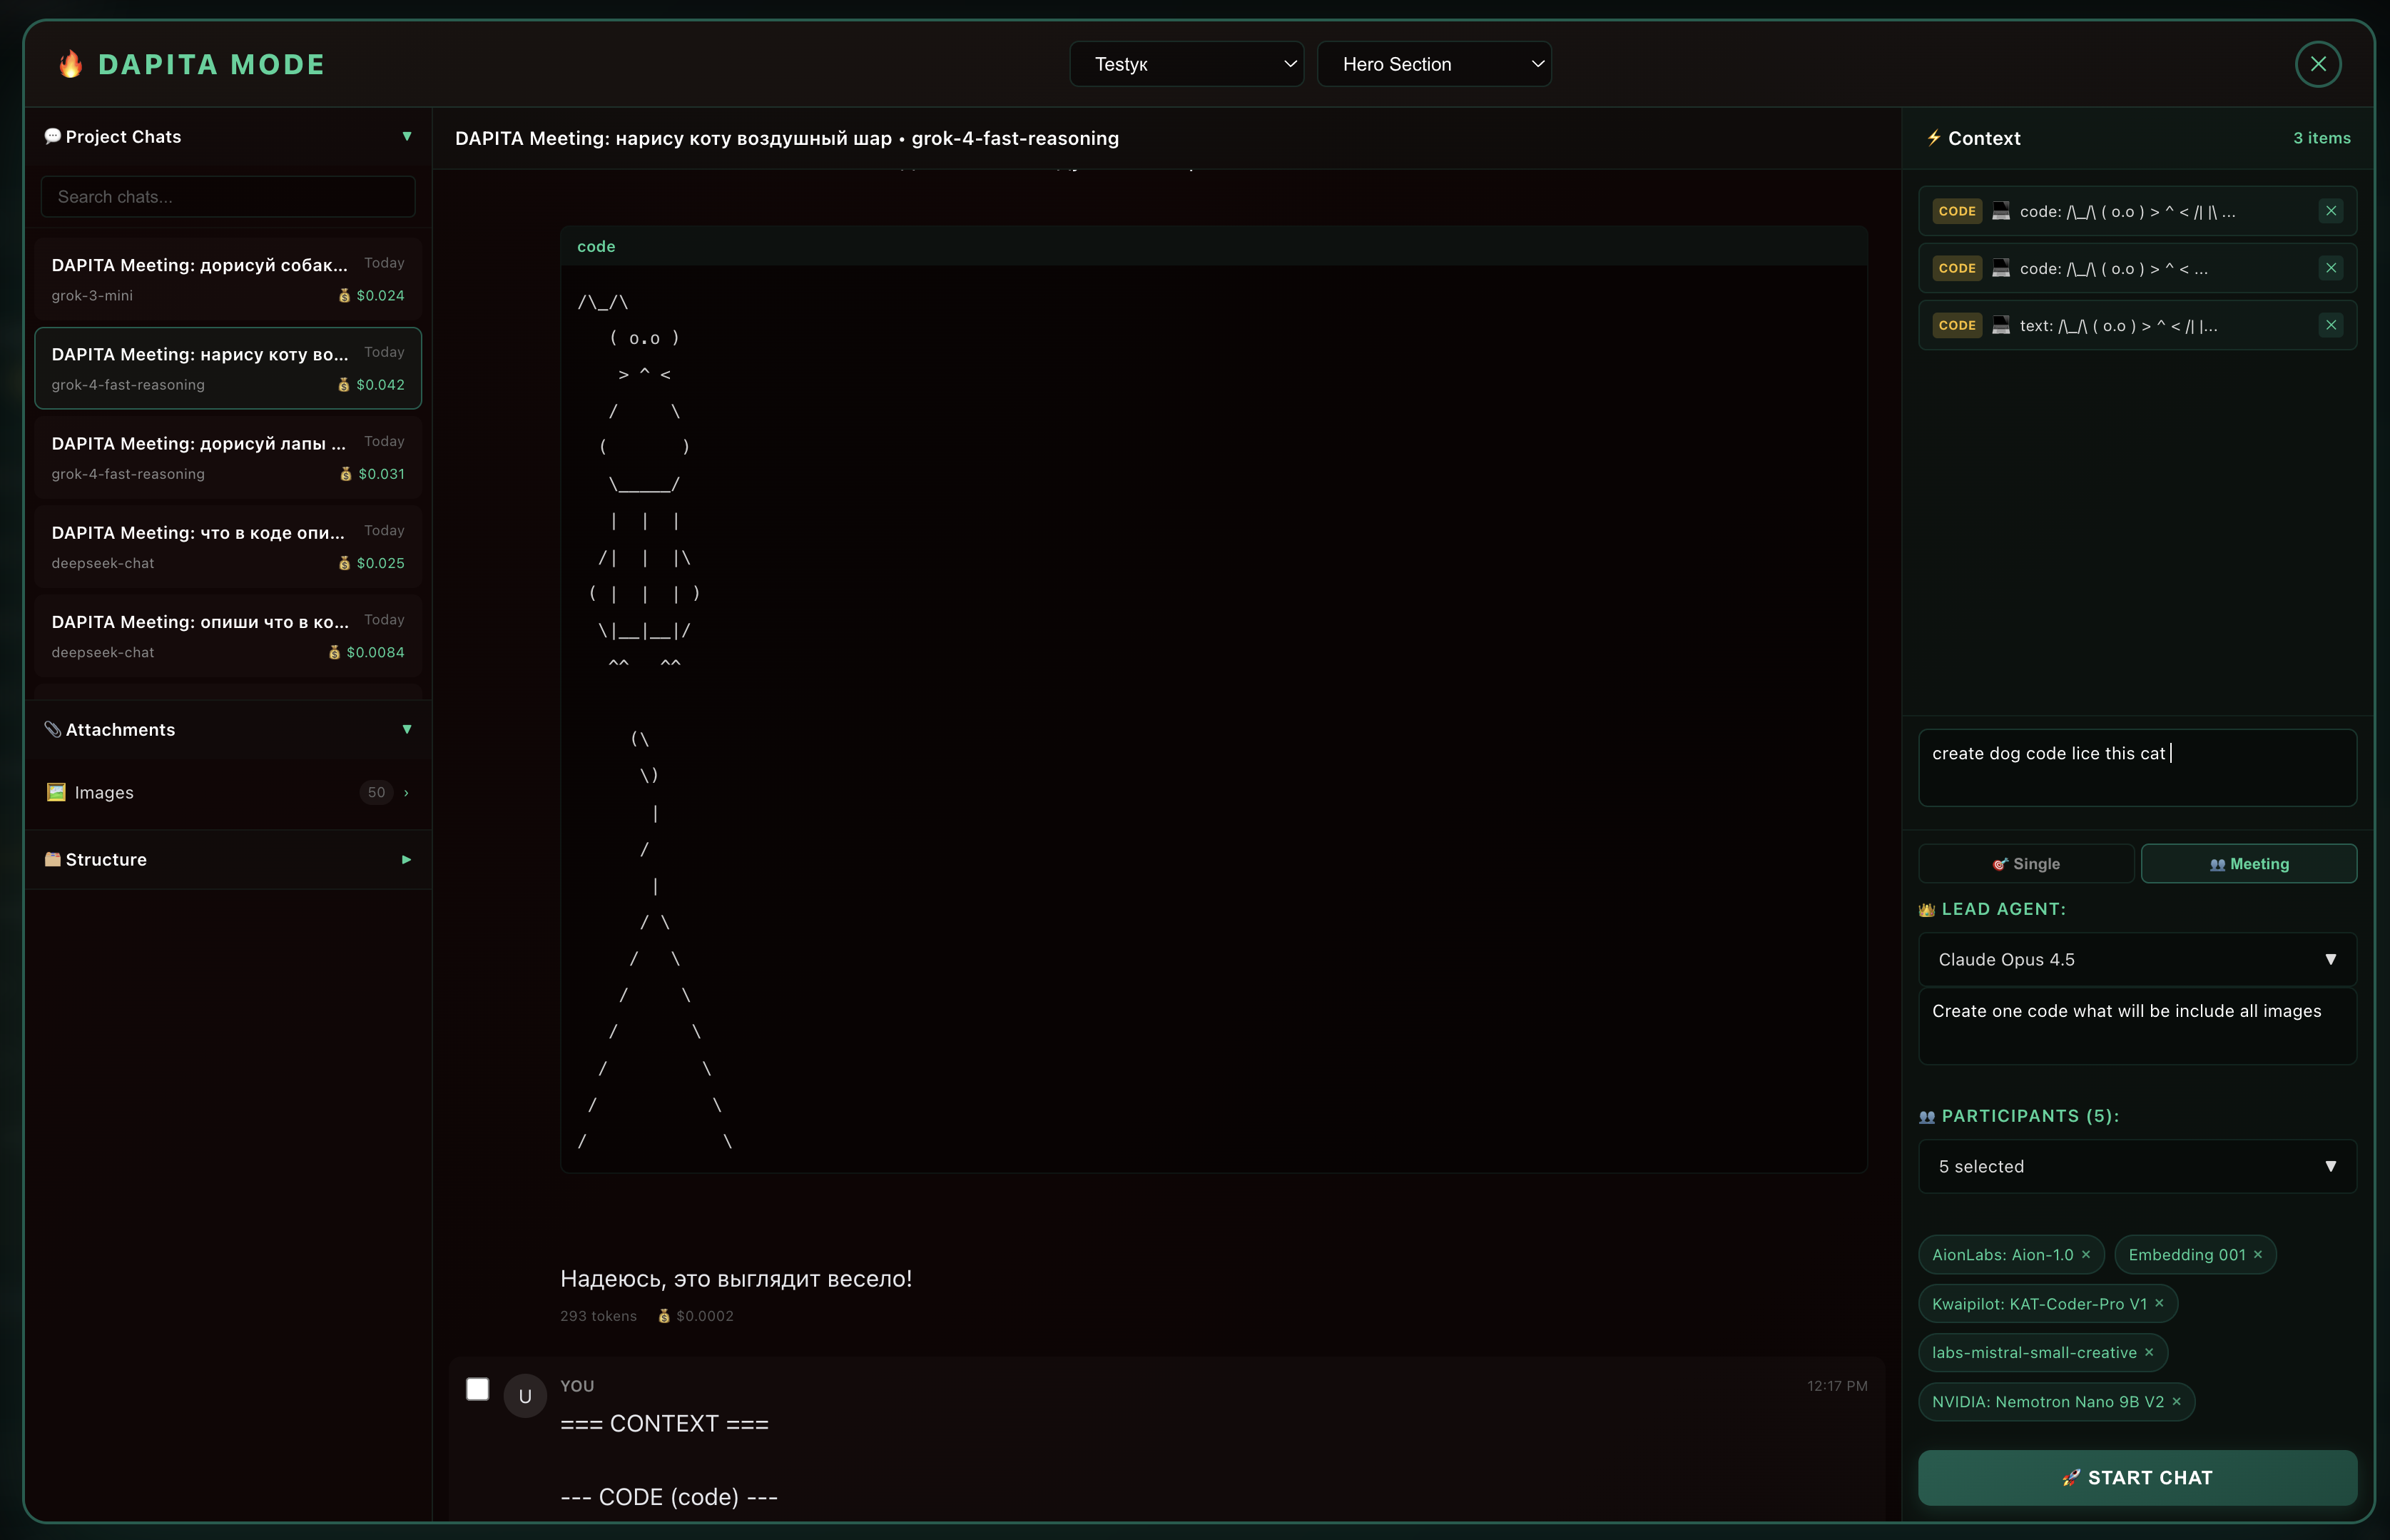Select the deepseek-chat «что в коде» conversation
This screenshot has width=2390, height=1540.
pyautogui.click(x=227, y=545)
